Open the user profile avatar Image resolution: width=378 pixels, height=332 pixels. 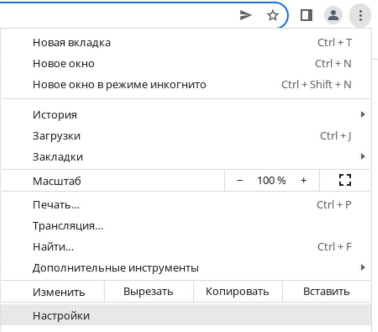point(333,16)
